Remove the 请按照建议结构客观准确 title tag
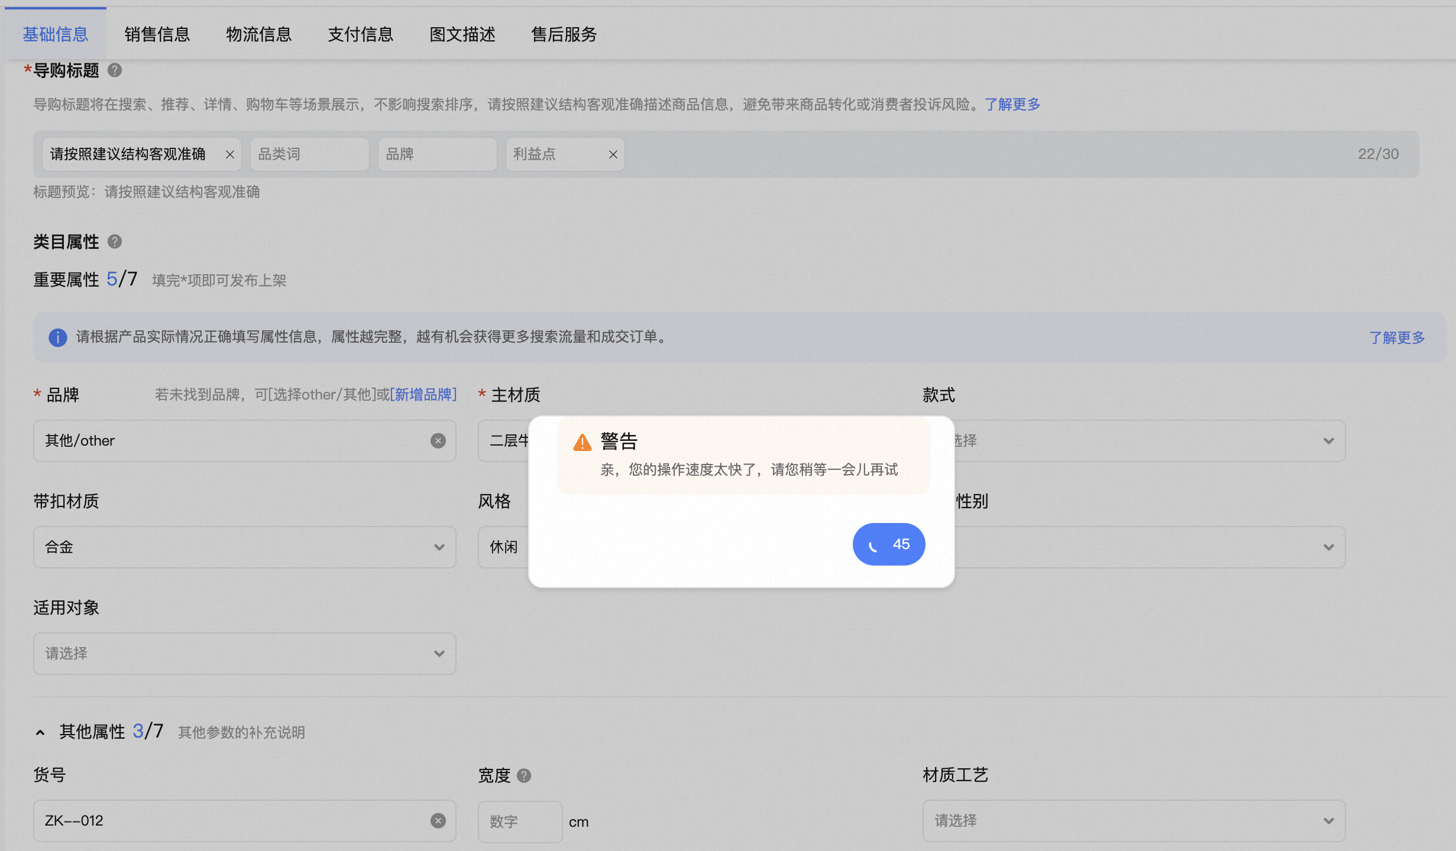 [230, 154]
